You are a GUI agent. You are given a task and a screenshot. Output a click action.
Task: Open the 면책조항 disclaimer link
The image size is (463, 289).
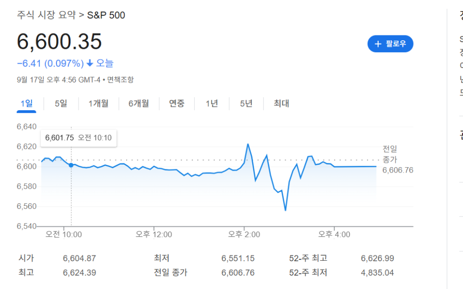coord(120,80)
